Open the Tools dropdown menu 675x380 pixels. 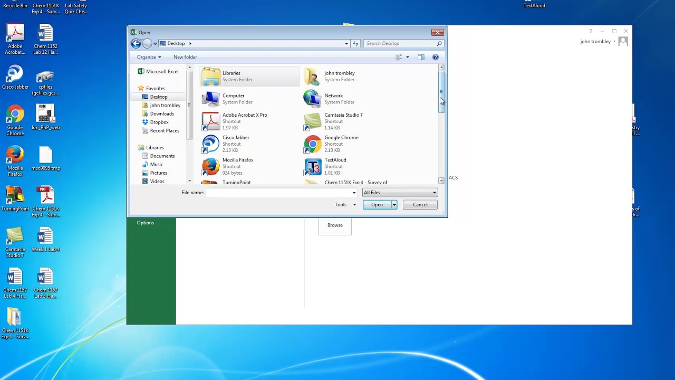coord(345,205)
